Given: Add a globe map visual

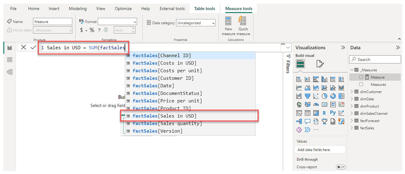Looking at the screenshot, I should point(299,104).
